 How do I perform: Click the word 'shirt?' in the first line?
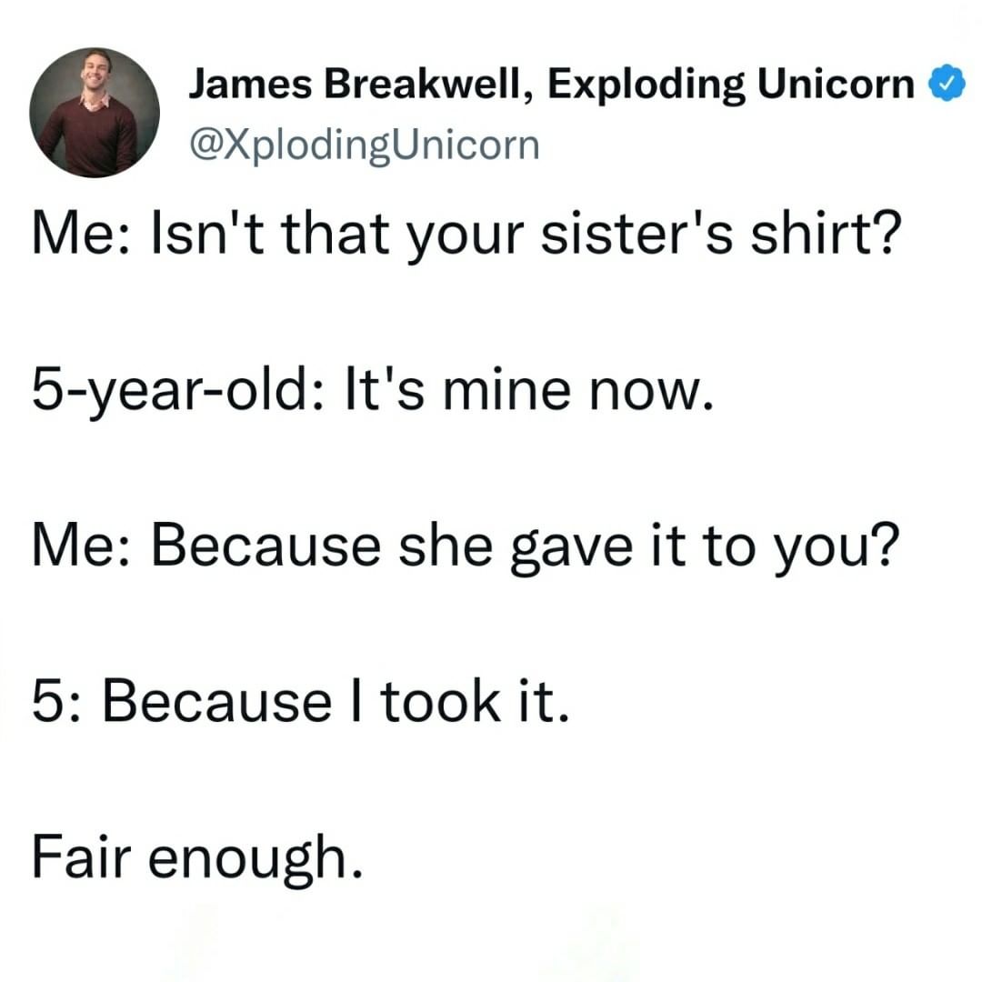point(826,232)
